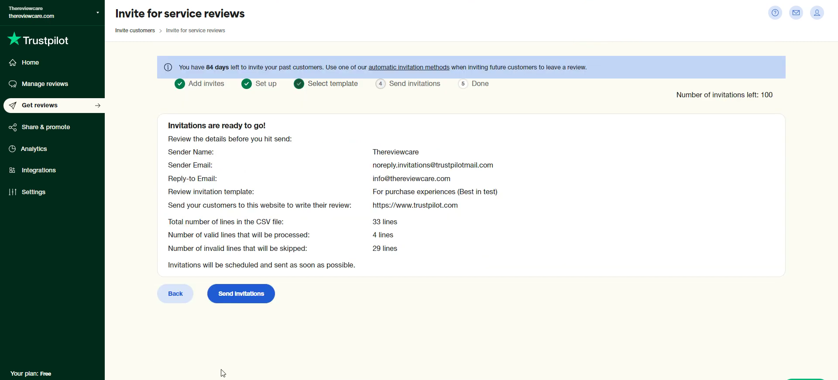This screenshot has height=380, width=838.
Task: Click the Analytics pie chart icon
Action: (x=13, y=149)
